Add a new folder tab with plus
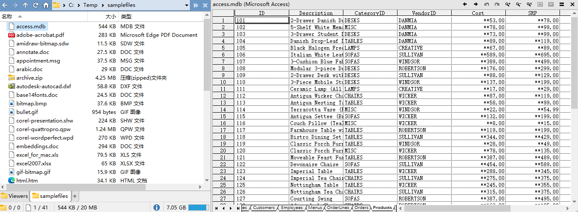 point(75,196)
